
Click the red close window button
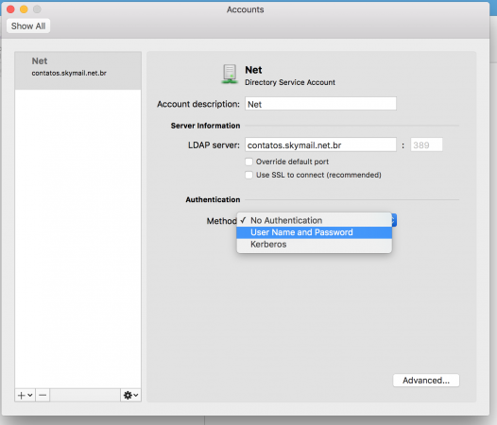pyautogui.click(x=10, y=9)
